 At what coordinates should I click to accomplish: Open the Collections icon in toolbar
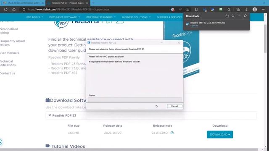(x=238, y=9)
